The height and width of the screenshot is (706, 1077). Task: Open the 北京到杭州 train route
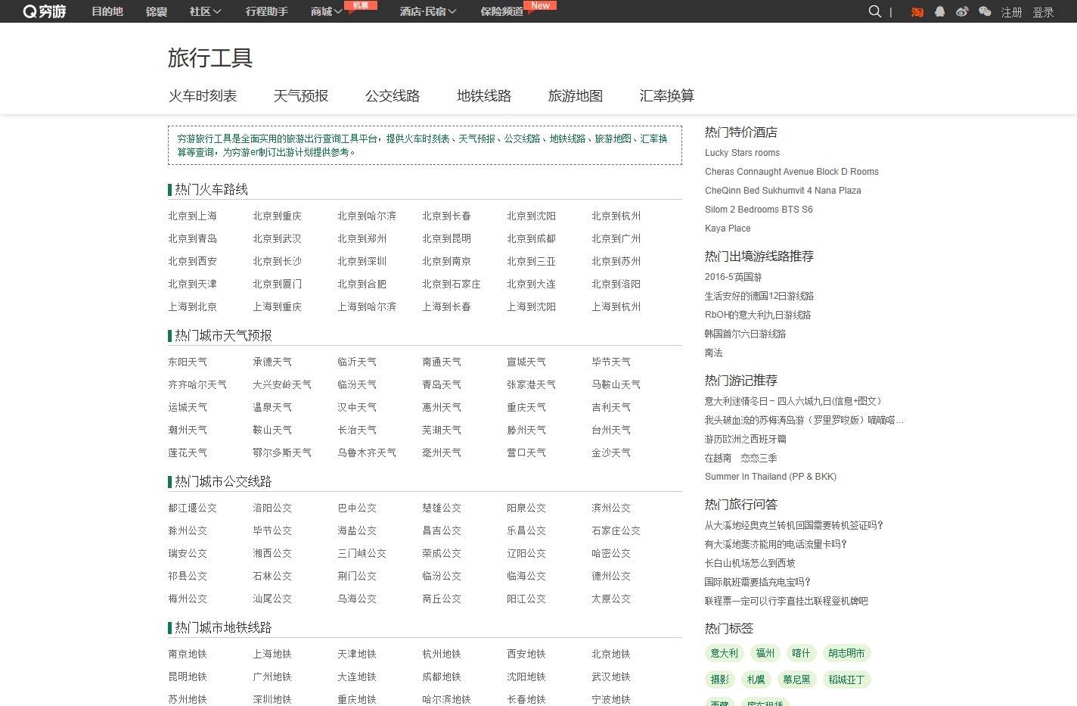point(616,216)
